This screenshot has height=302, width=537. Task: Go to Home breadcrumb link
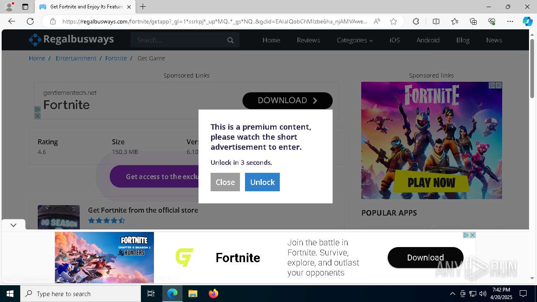coord(37,58)
